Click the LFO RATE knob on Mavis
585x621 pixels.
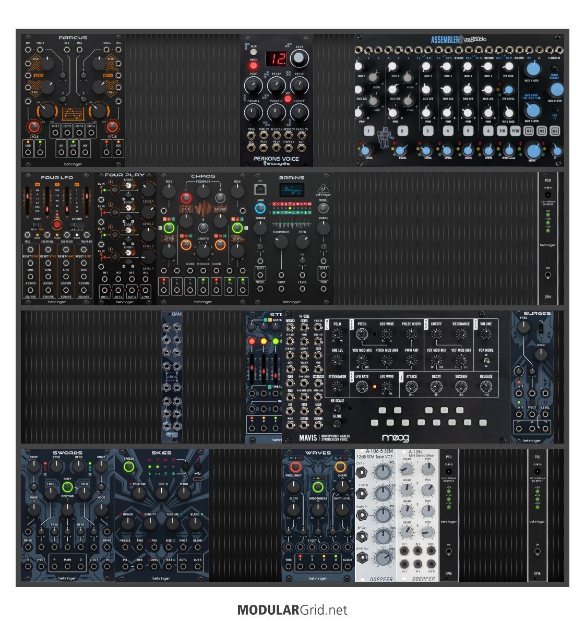click(362, 387)
